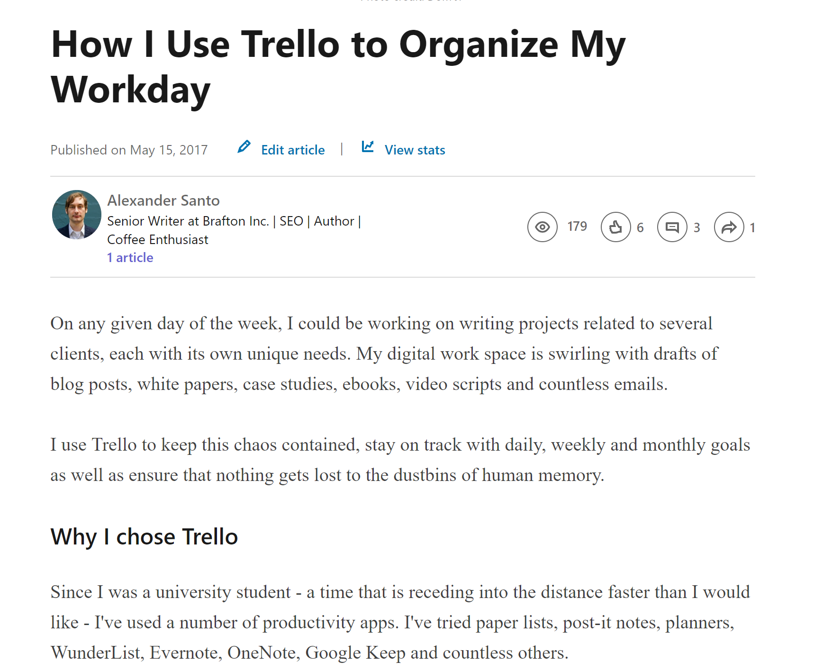Click the chart icon beside View stats
The width and height of the screenshot is (814, 671).
(368, 147)
